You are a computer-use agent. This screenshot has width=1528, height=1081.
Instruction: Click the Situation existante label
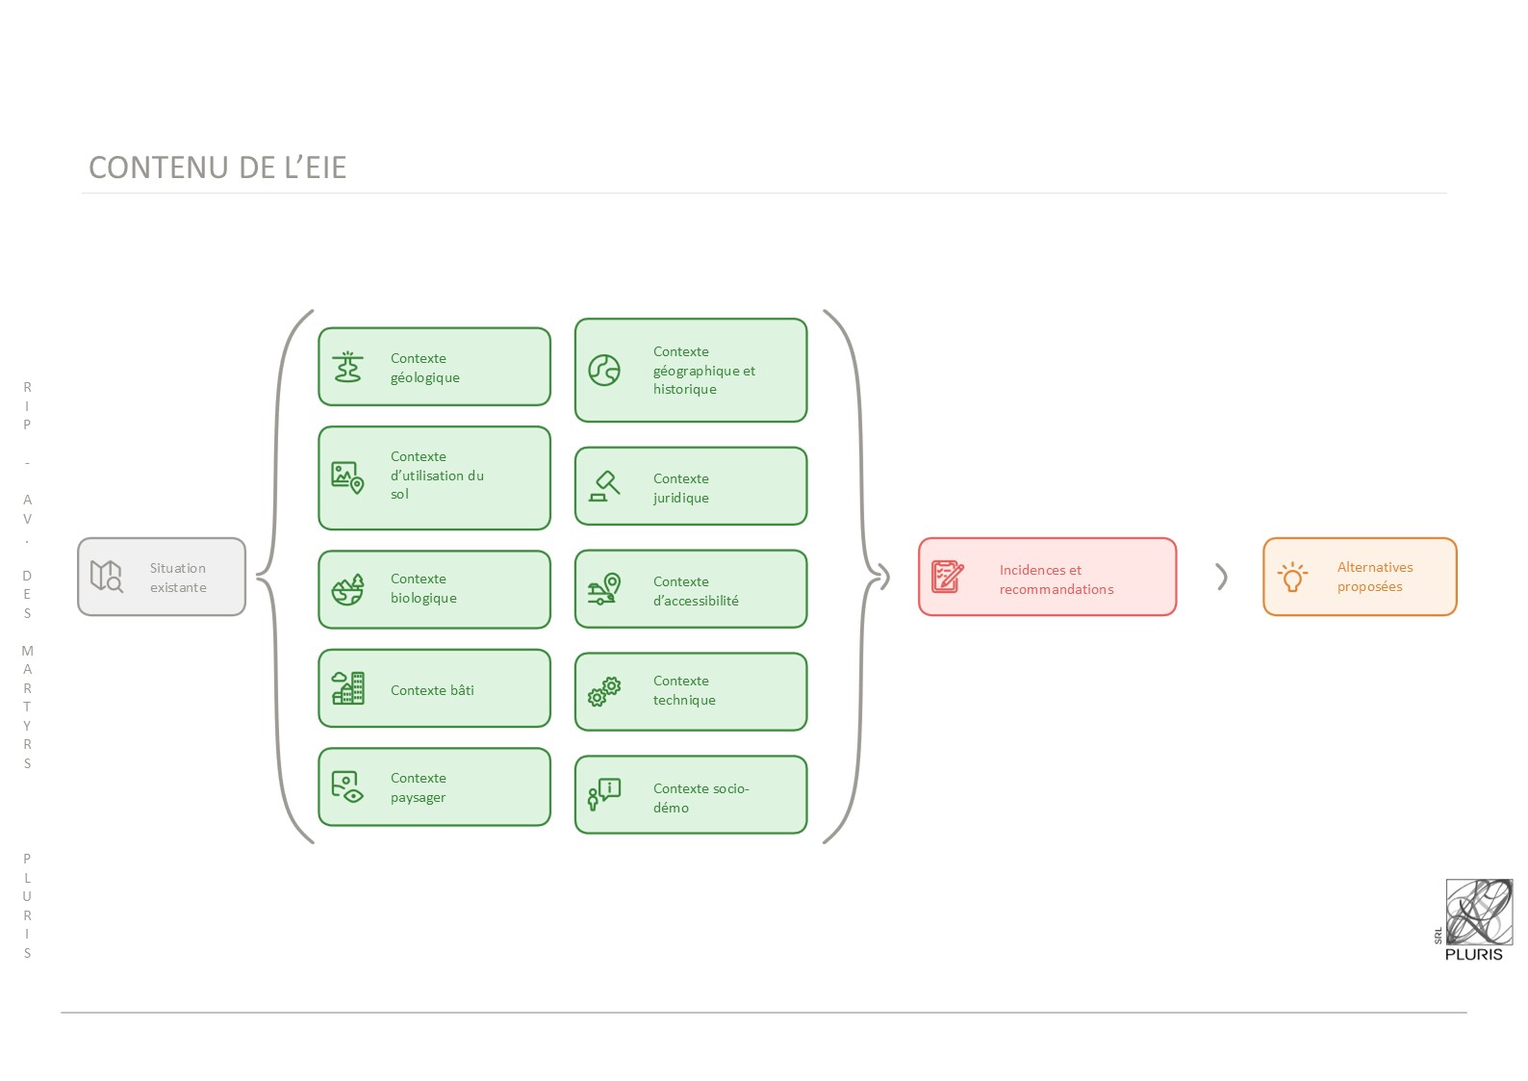(x=178, y=578)
